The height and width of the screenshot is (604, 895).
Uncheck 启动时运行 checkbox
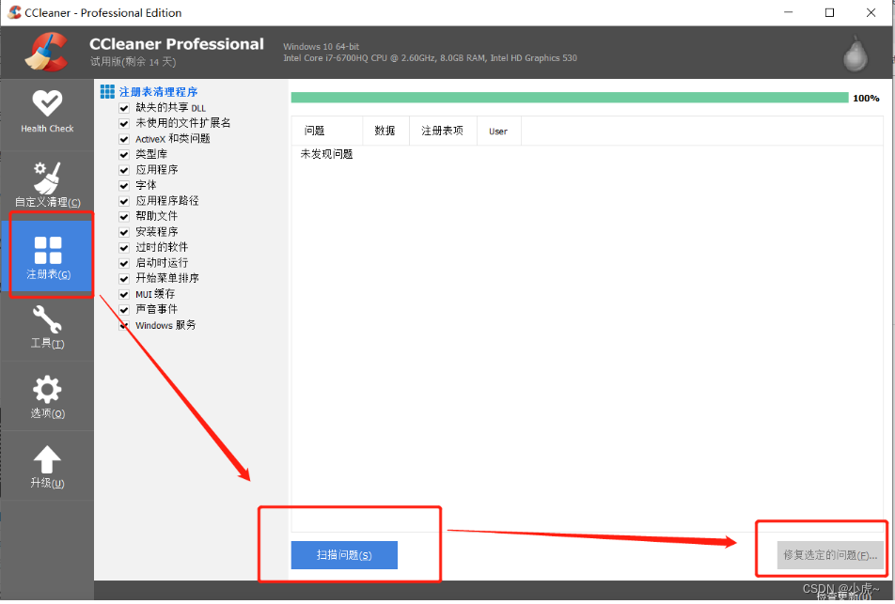124,263
